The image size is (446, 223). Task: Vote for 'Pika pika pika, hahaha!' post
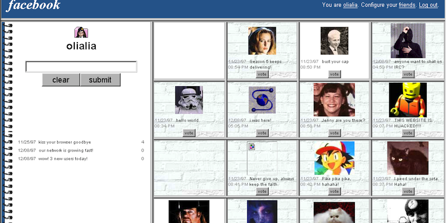coord(334,191)
